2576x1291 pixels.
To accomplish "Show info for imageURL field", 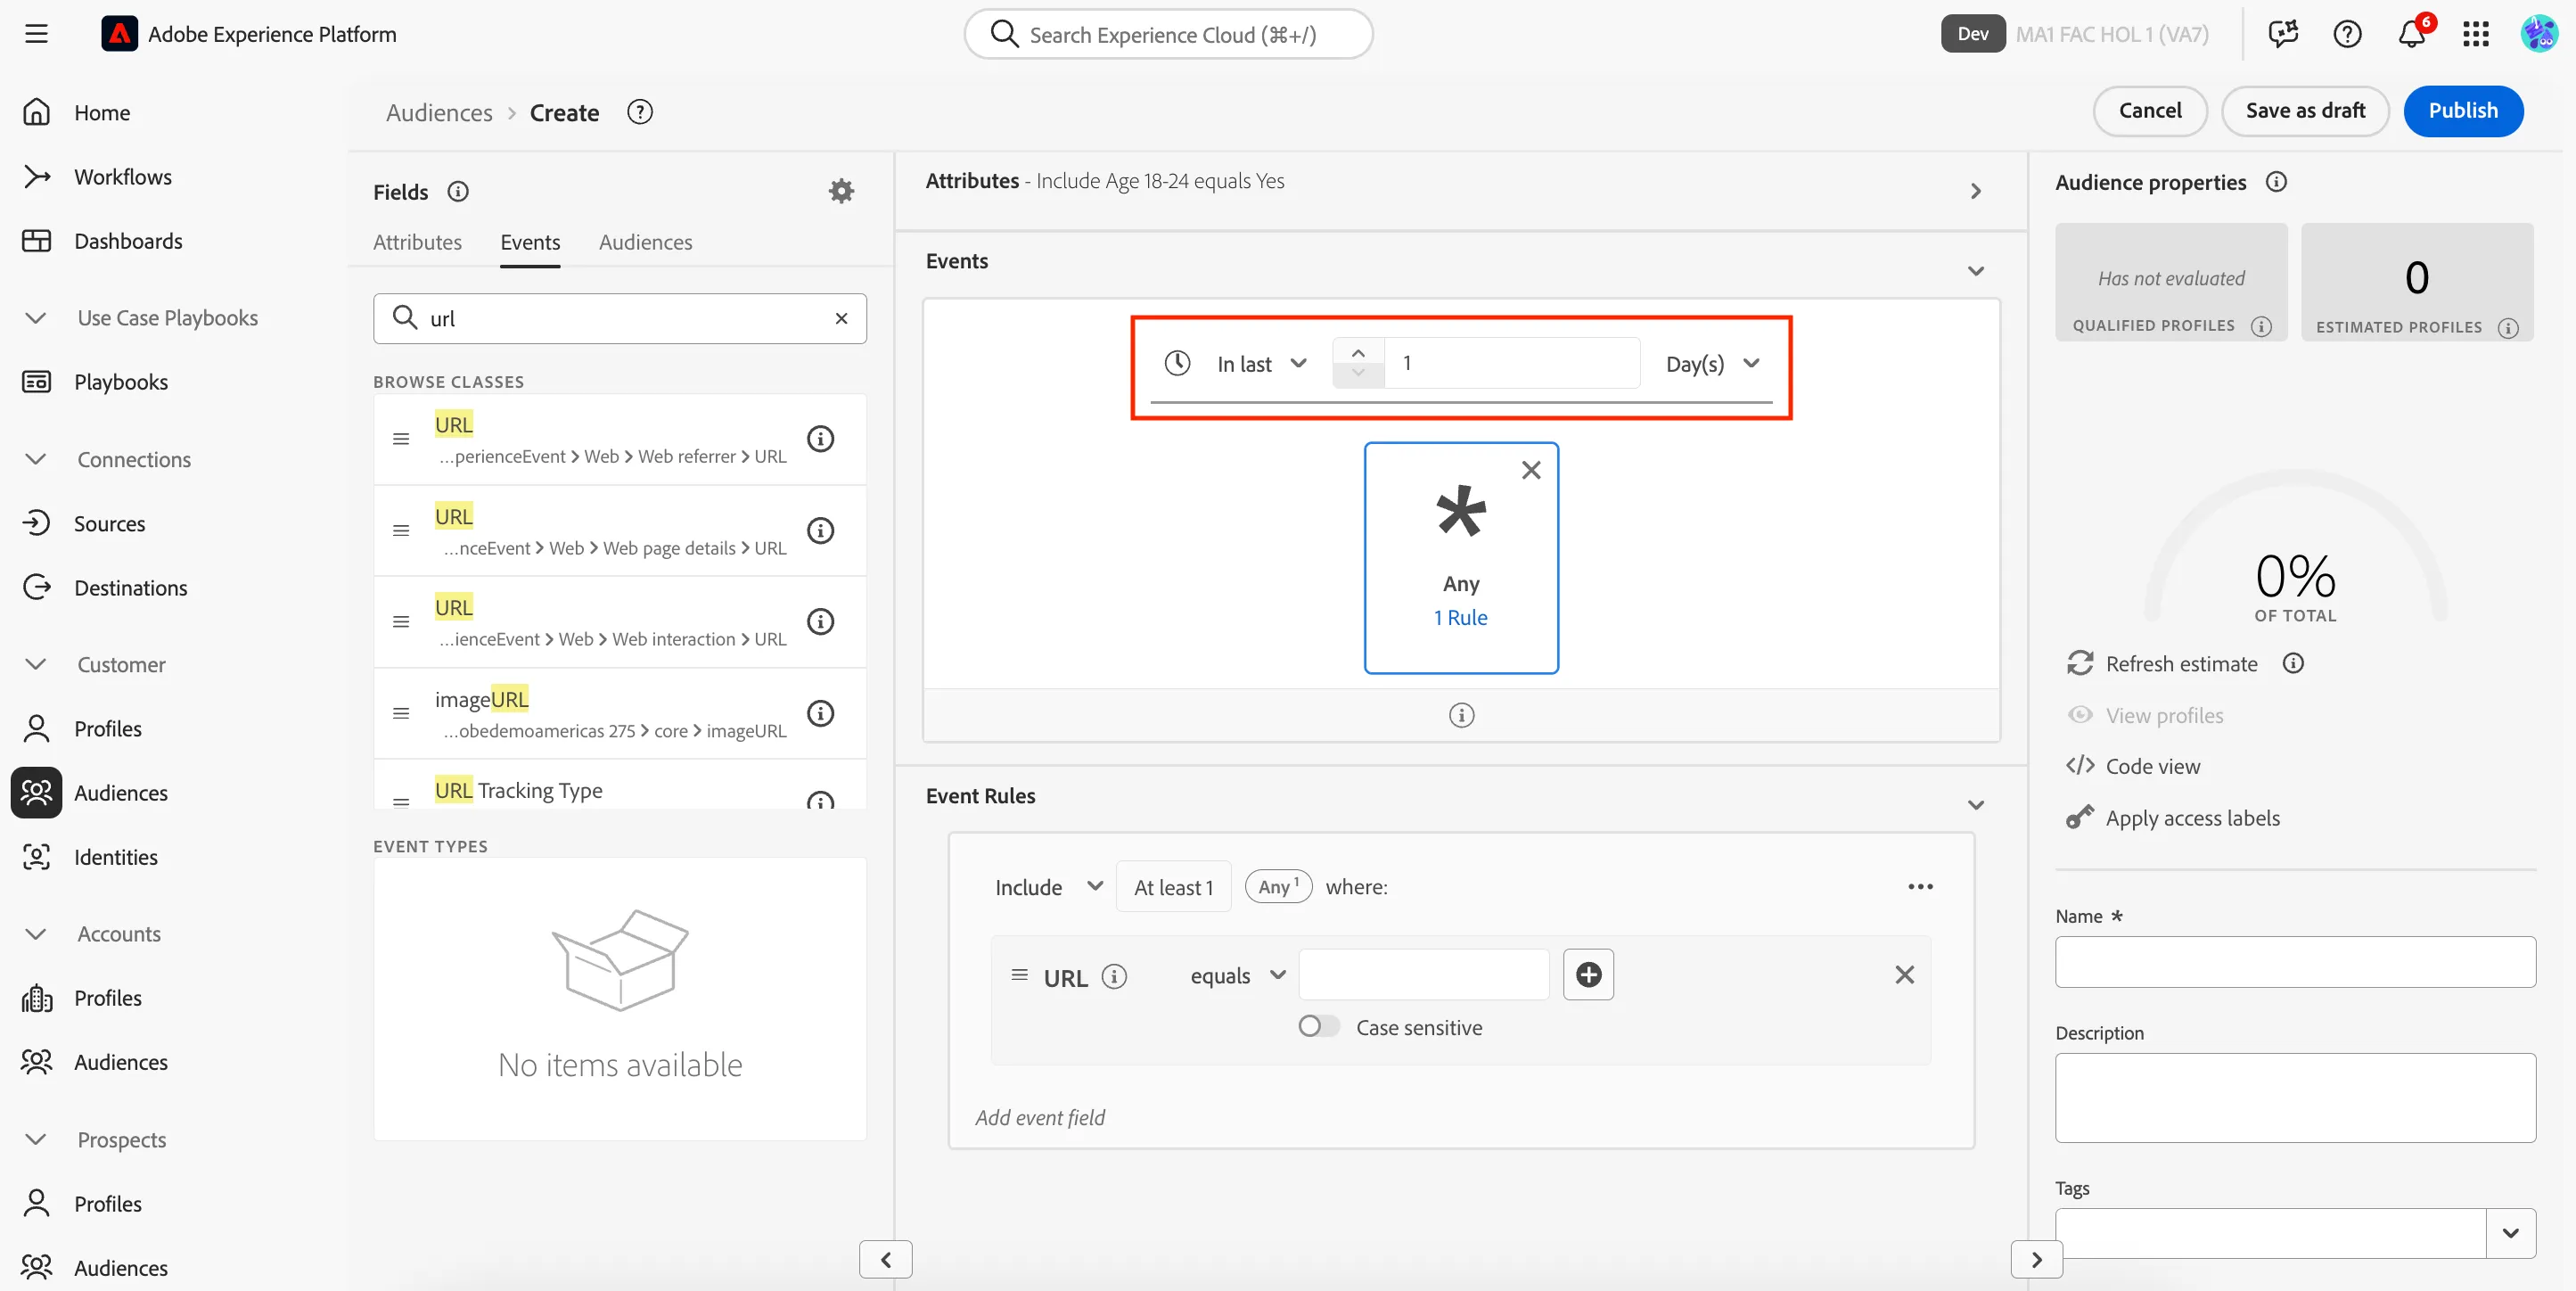I will [820, 714].
